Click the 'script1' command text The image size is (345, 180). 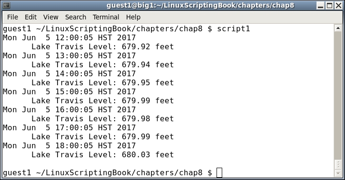(x=234, y=29)
